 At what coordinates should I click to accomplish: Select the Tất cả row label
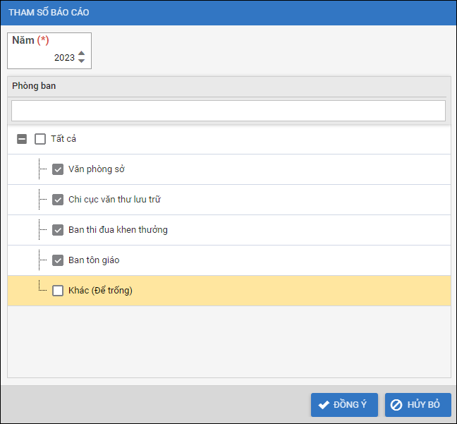click(63, 139)
